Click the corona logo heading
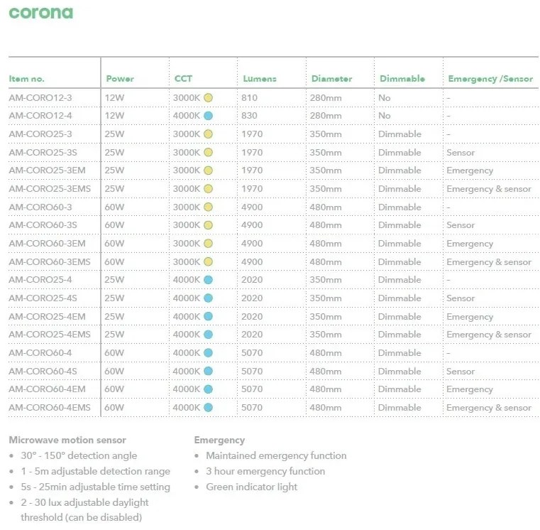This screenshot has height=530, width=540. (41, 12)
